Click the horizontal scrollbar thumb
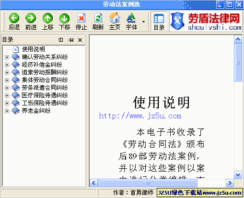The image size is (244, 198). pos(148,183)
